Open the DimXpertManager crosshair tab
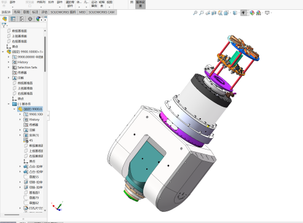303x223 pixels. pos(30,19)
